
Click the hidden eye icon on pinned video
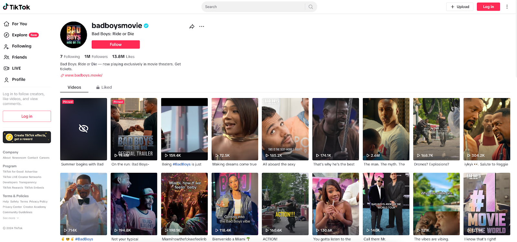(83, 128)
